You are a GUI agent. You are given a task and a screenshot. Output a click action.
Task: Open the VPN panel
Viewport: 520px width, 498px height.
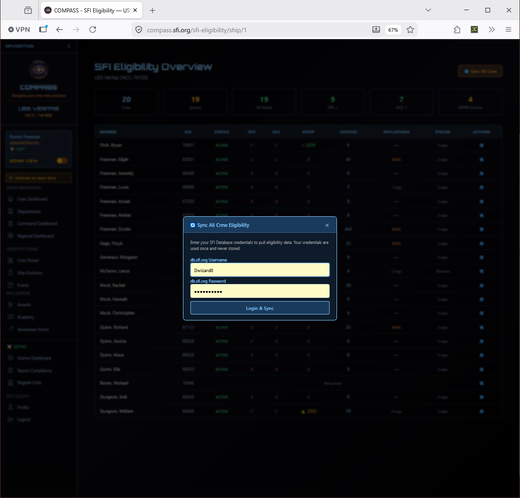pyautogui.click(x=19, y=30)
